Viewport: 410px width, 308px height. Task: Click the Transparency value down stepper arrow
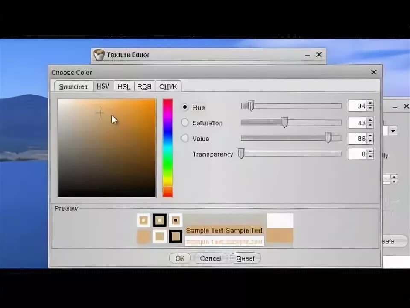click(x=370, y=156)
